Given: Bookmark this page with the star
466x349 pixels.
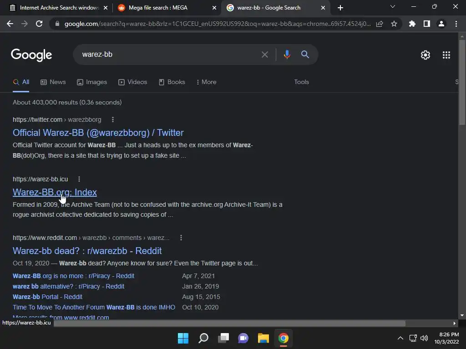Looking at the screenshot, I should point(394,24).
